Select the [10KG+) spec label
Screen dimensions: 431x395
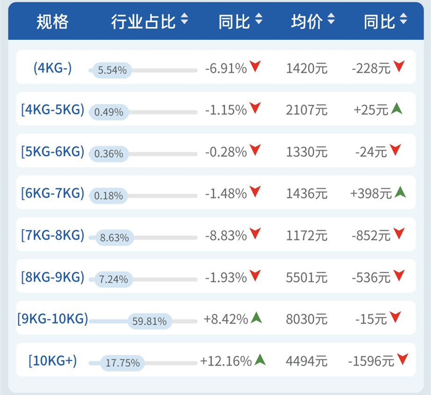[x=52, y=361]
